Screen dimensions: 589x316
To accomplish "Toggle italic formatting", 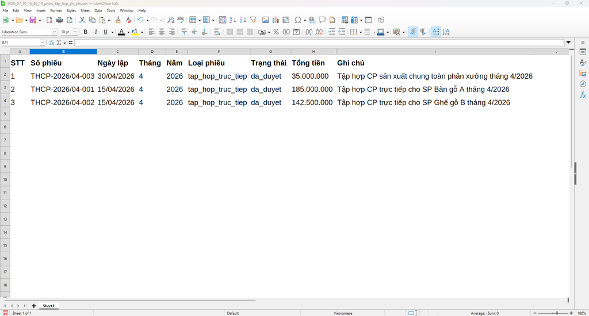I will pos(96,32).
